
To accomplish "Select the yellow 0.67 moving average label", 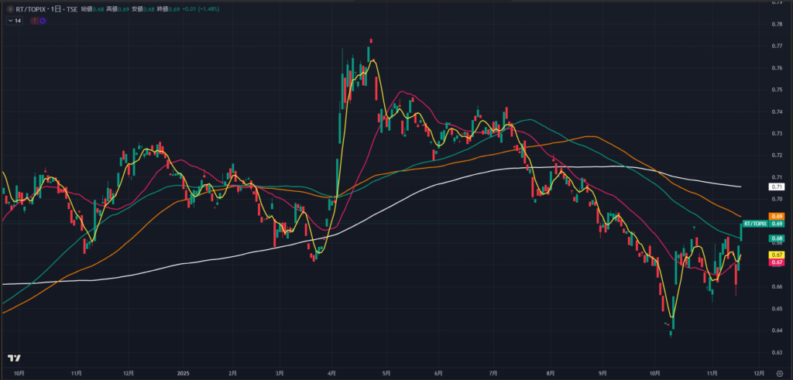I will 778,255.
